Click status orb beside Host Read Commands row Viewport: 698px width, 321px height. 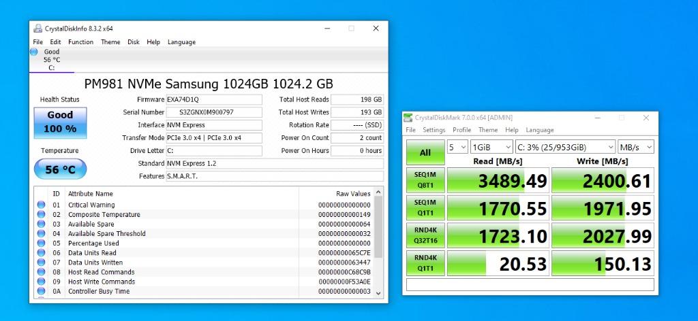pyautogui.click(x=42, y=272)
